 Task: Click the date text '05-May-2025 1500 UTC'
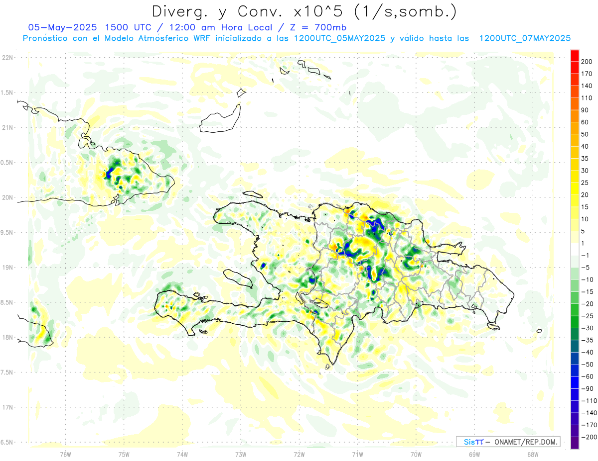[x=88, y=27]
